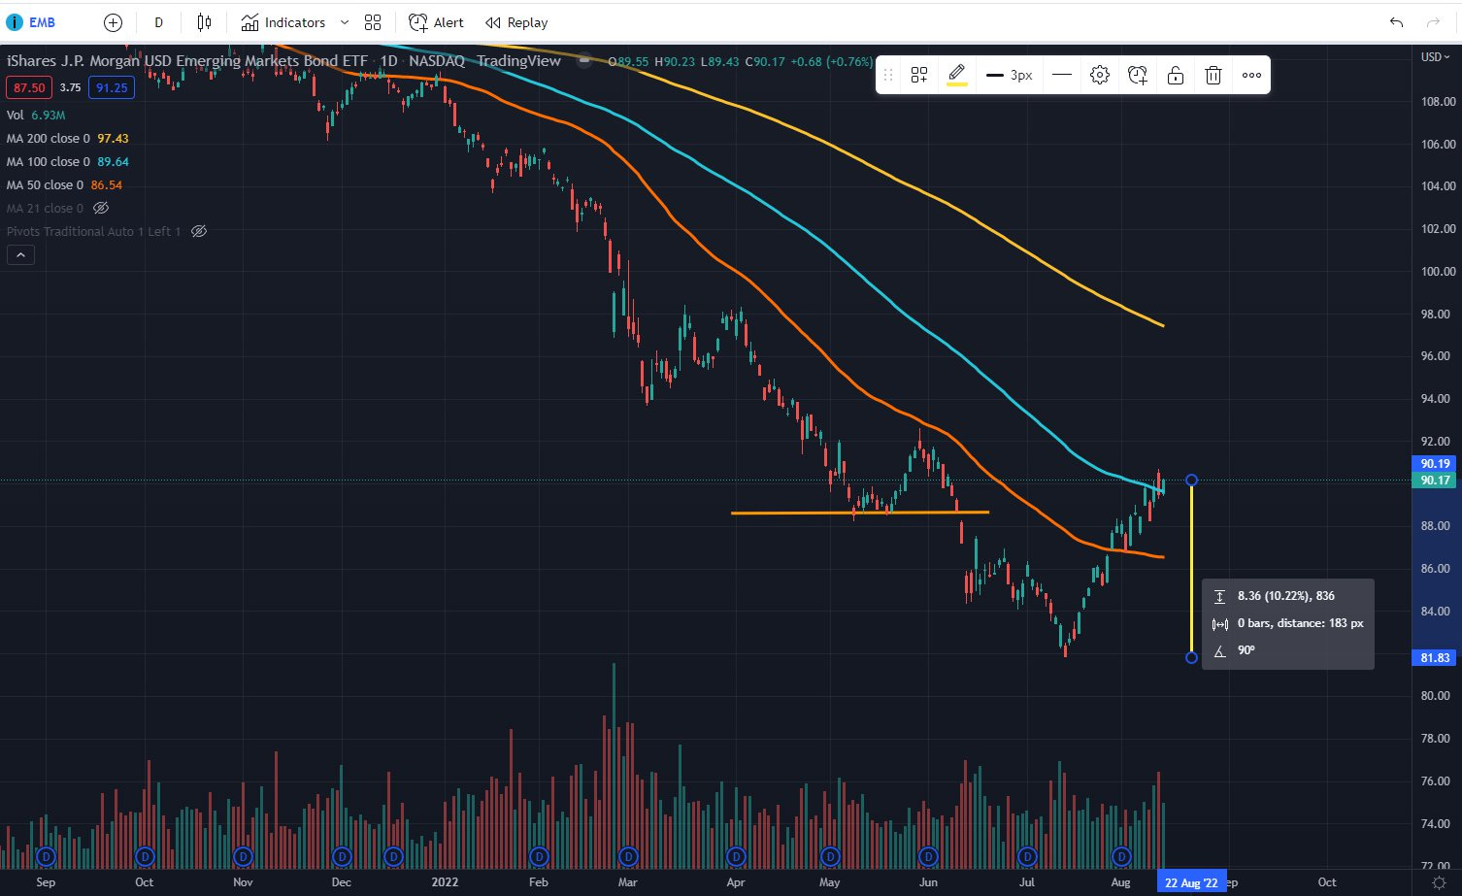Start bar Replay mode
This screenshot has height=896, width=1462.
516,22
